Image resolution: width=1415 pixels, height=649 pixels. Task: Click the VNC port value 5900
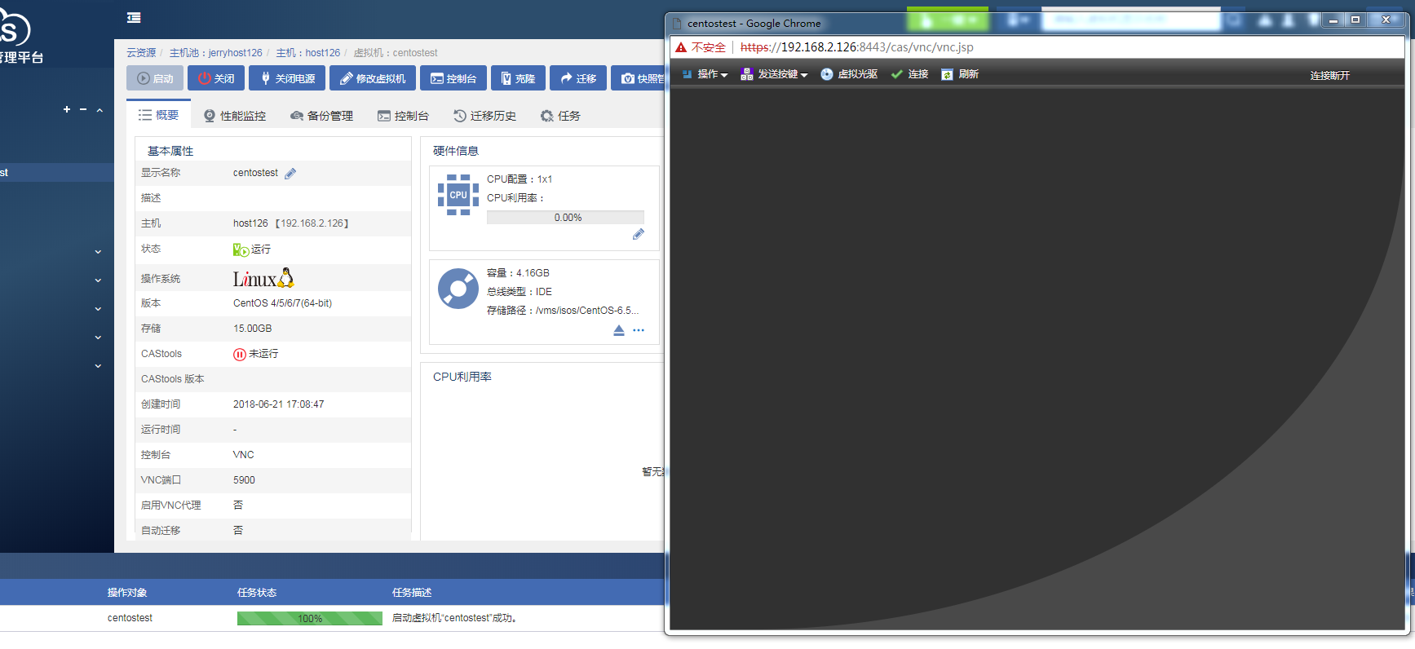click(x=244, y=480)
